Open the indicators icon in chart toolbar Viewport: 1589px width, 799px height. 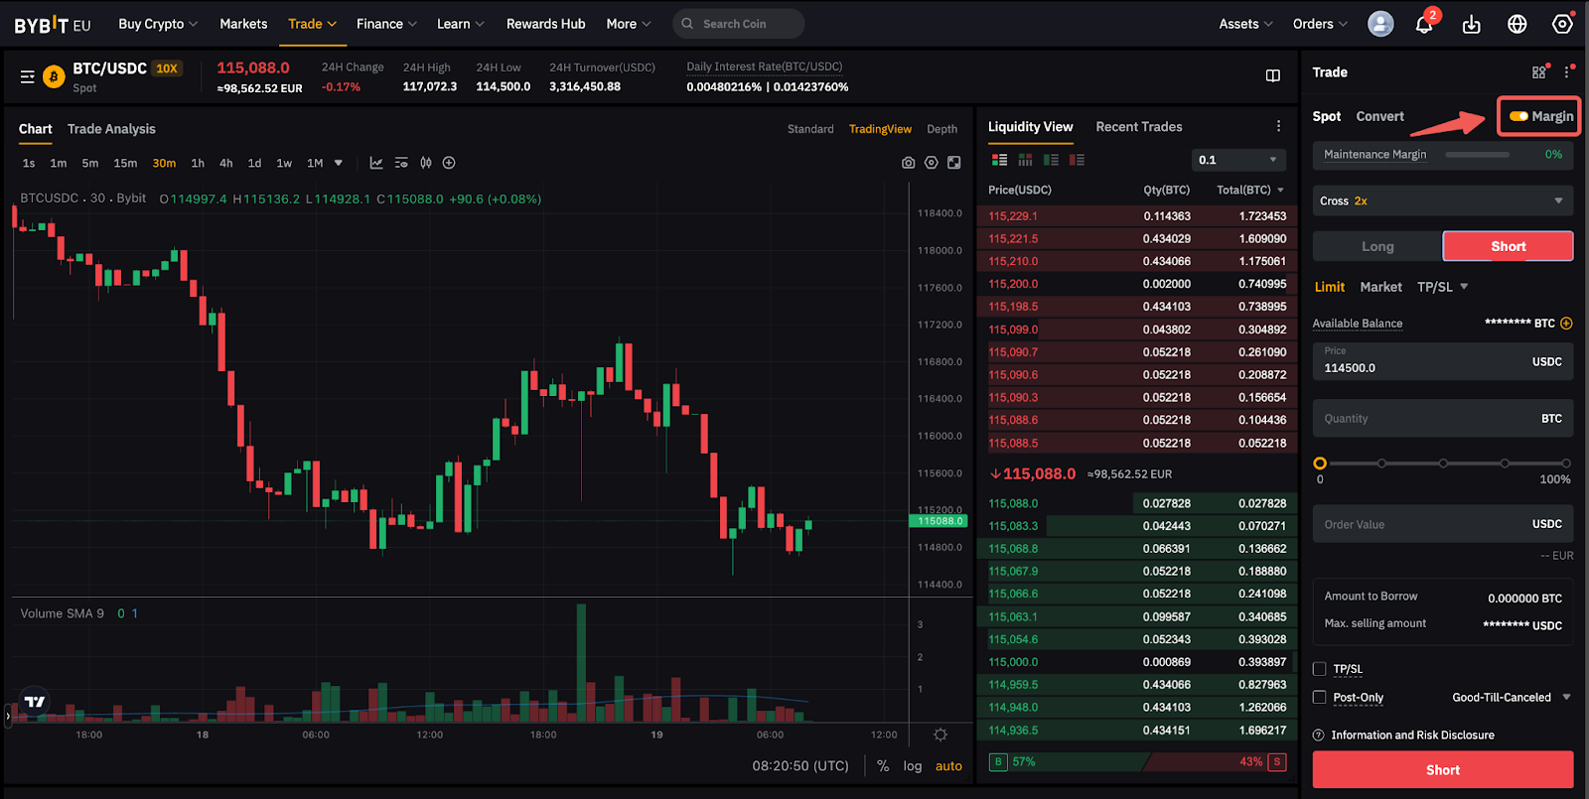coord(376,163)
